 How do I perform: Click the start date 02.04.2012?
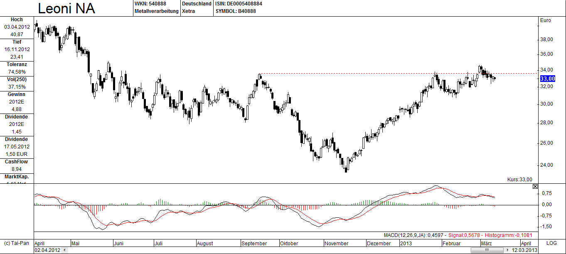pyautogui.click(x=48, y=250)
